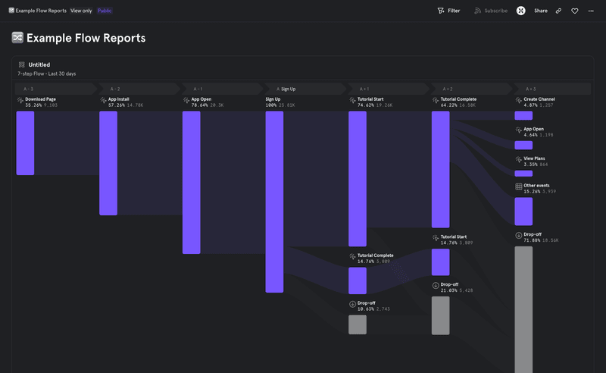Image resolution: width=606 pixels, height=373 pixels.
Task: Select the Sign Up anchor step header
Action: (x=286, y=89)
